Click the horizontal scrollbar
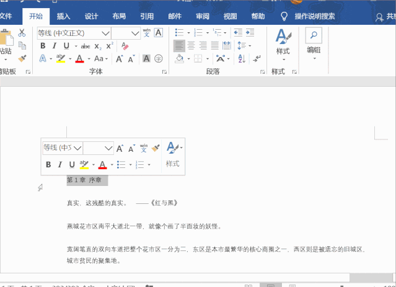Viewport: 396px width, 287px height. [x=175, y=278]
